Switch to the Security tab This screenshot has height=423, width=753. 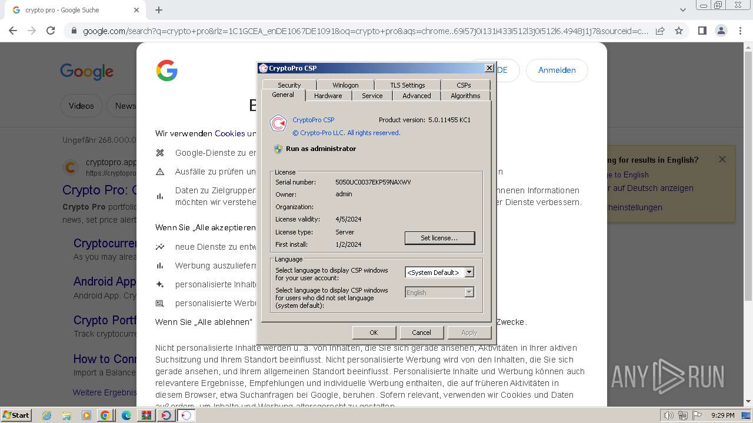289,85
